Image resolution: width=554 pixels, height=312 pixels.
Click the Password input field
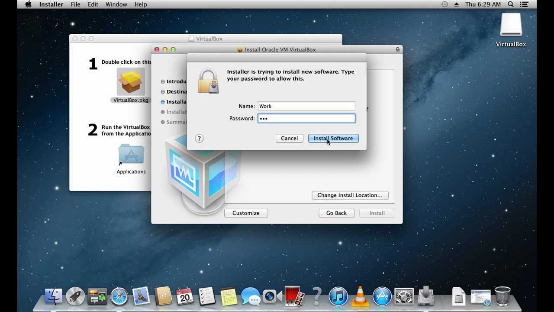[x=306, y=118]
